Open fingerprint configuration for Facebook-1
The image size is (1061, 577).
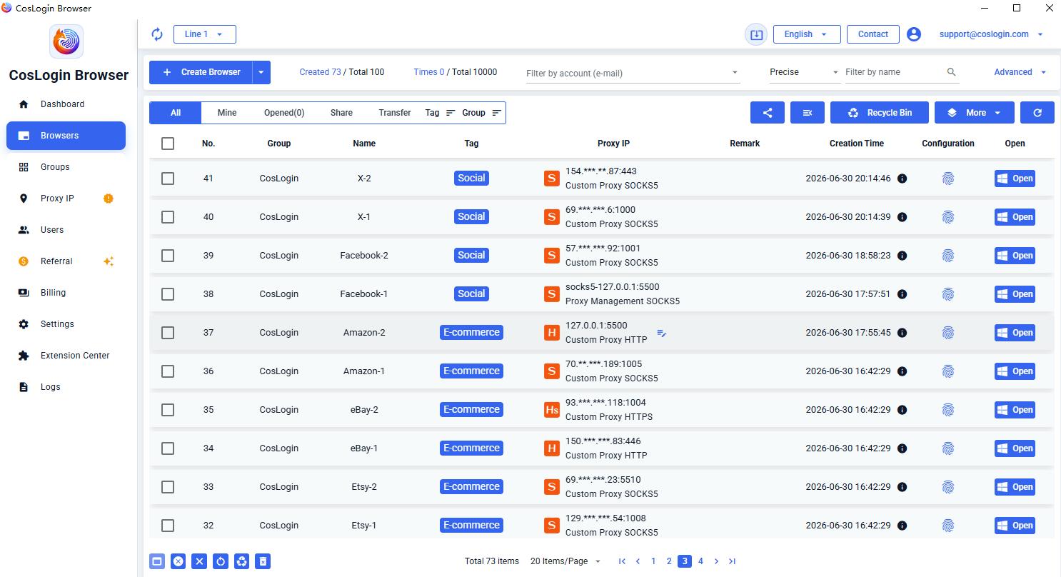point(948,294)
